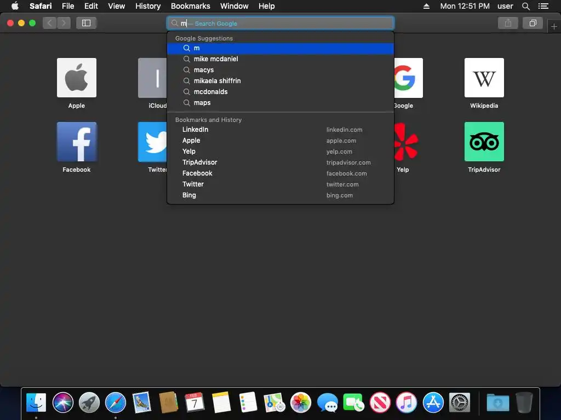The image size is (561, 420).
Task: Toggle the Safari sidebar button
Action: tap(86, 23)
